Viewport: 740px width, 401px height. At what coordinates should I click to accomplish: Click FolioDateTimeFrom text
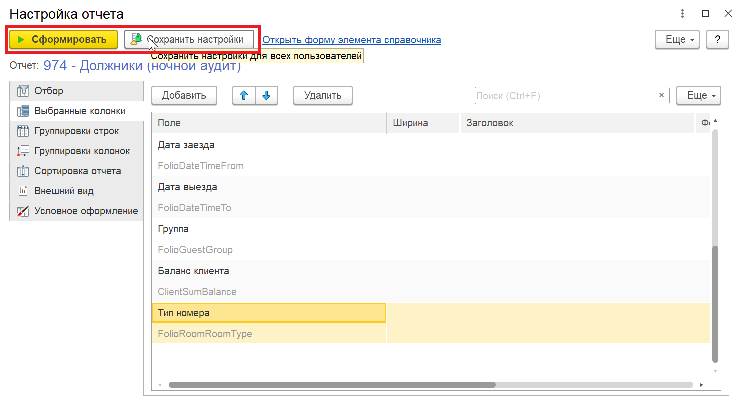tap(201, 166)
